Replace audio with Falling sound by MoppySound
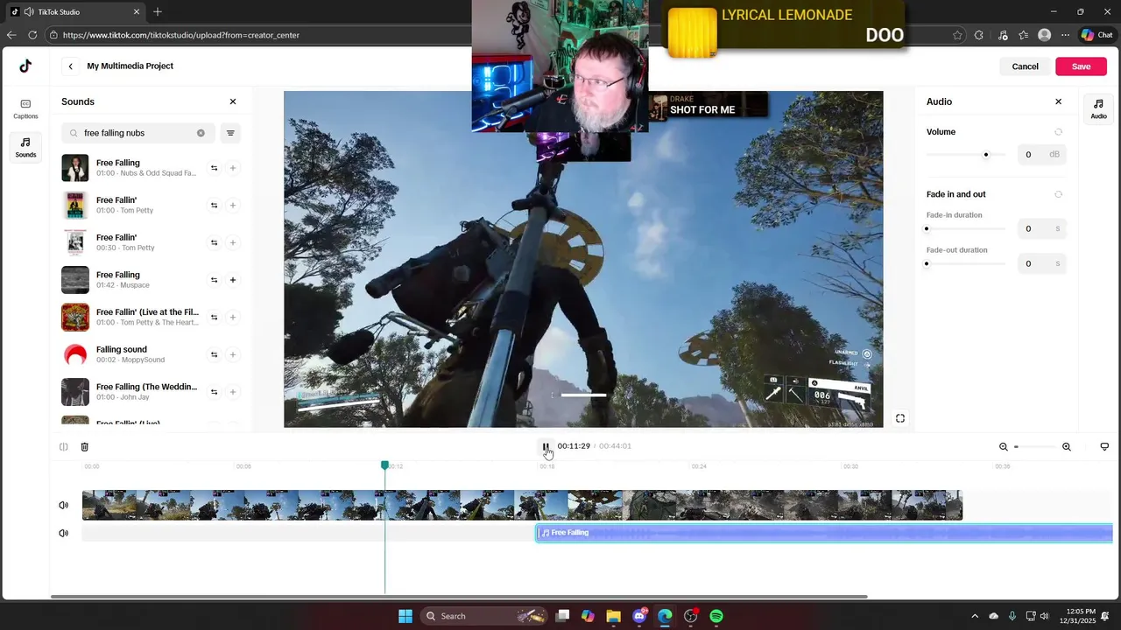The width and height of the screenshot is (1121, 630). 214,354
